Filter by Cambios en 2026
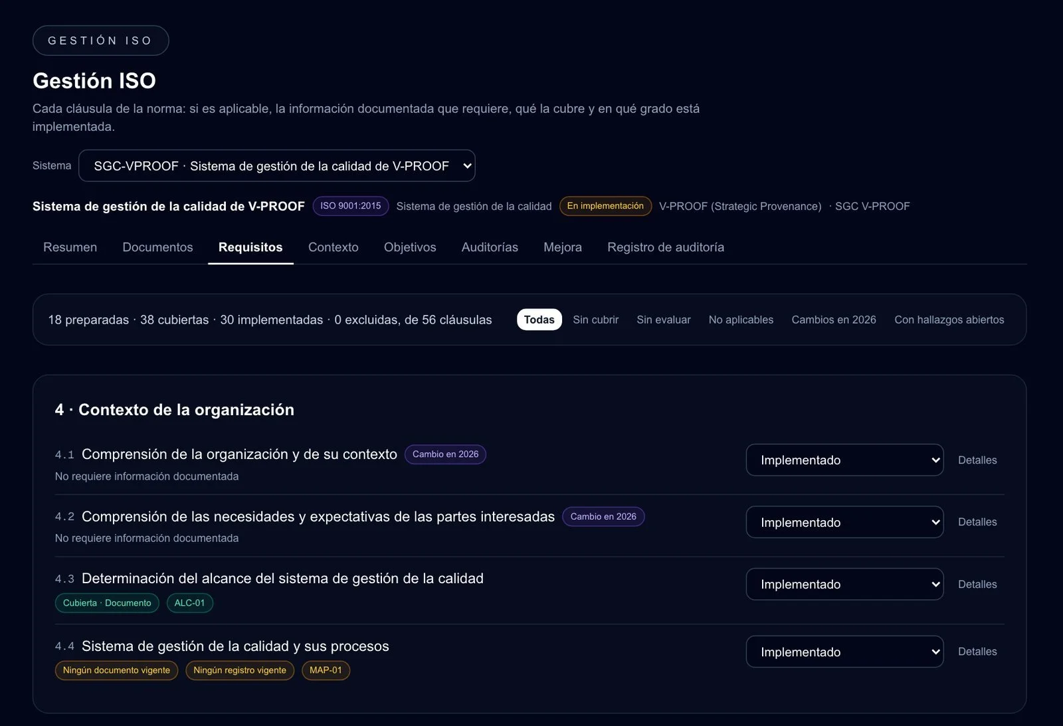Viewport: 1063px width, 726px height. (834, 319)
